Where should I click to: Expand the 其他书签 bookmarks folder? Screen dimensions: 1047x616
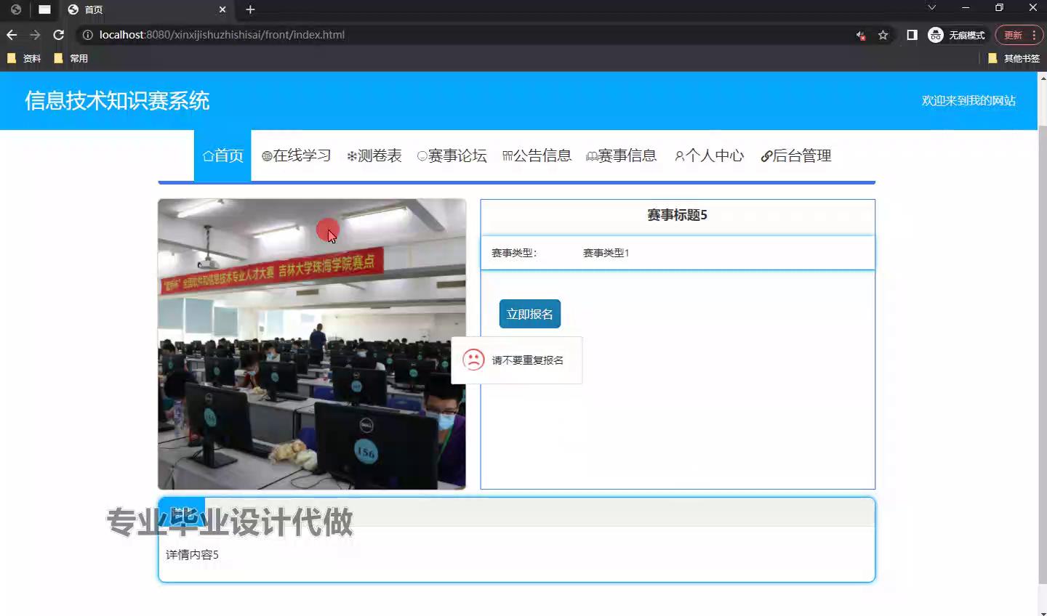coord(1014,58)
